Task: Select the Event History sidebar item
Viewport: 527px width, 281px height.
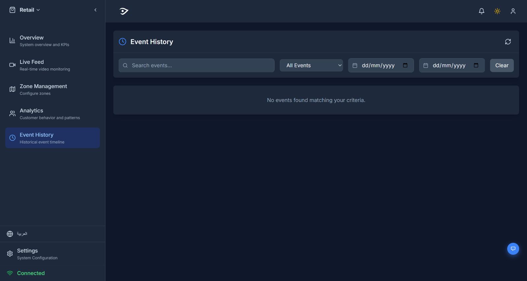Action: point(52,138)
